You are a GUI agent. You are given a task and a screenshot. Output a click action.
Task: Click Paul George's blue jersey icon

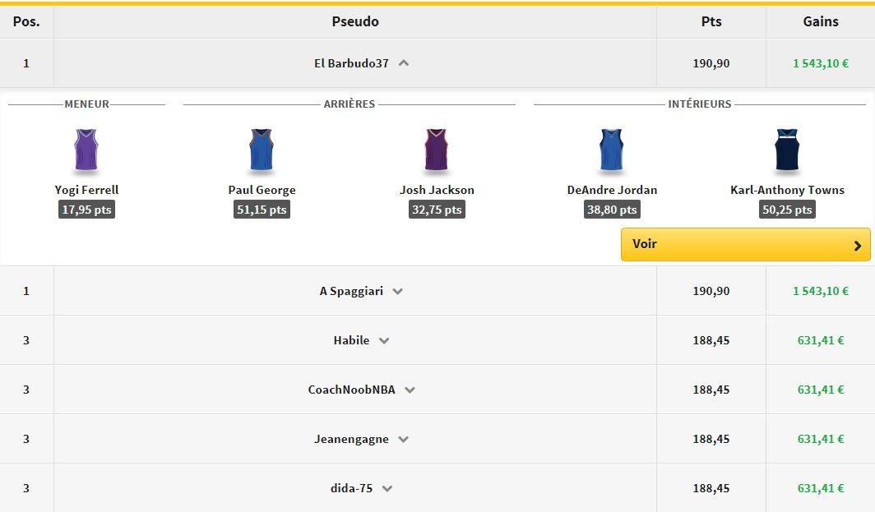(x=262, y=150)
